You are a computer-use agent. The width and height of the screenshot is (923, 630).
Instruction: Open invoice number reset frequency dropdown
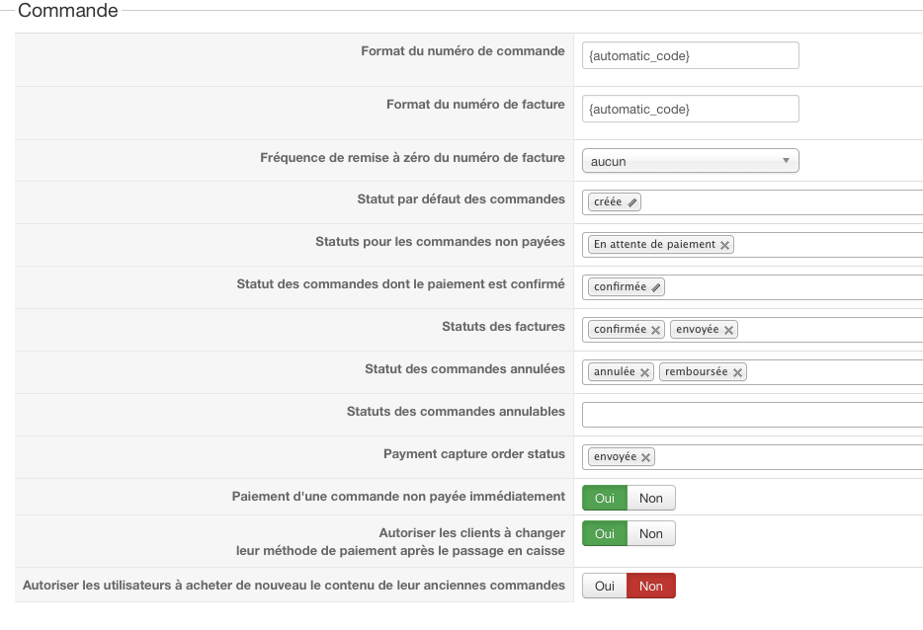pos(691,161)
